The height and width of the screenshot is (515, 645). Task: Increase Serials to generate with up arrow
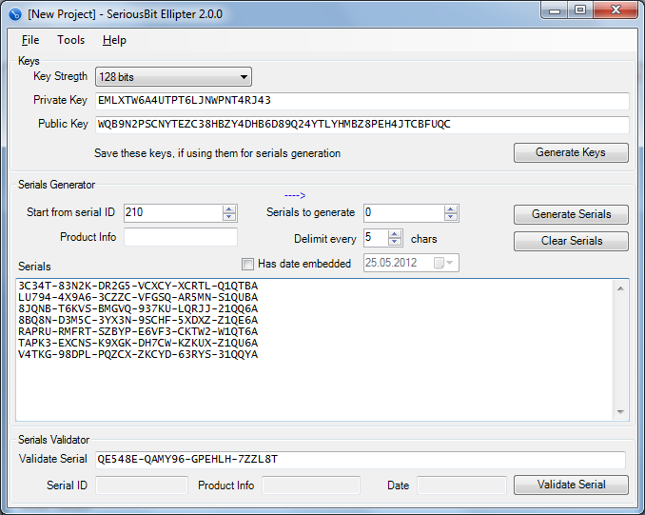[x=451, y=208]
